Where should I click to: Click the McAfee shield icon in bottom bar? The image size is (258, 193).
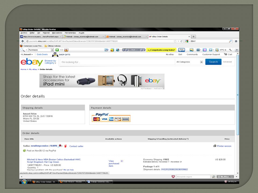(173, 177)
